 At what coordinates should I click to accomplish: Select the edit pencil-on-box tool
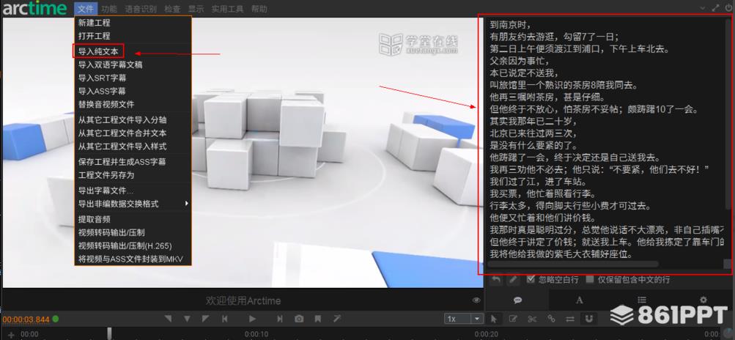point(513,319)
